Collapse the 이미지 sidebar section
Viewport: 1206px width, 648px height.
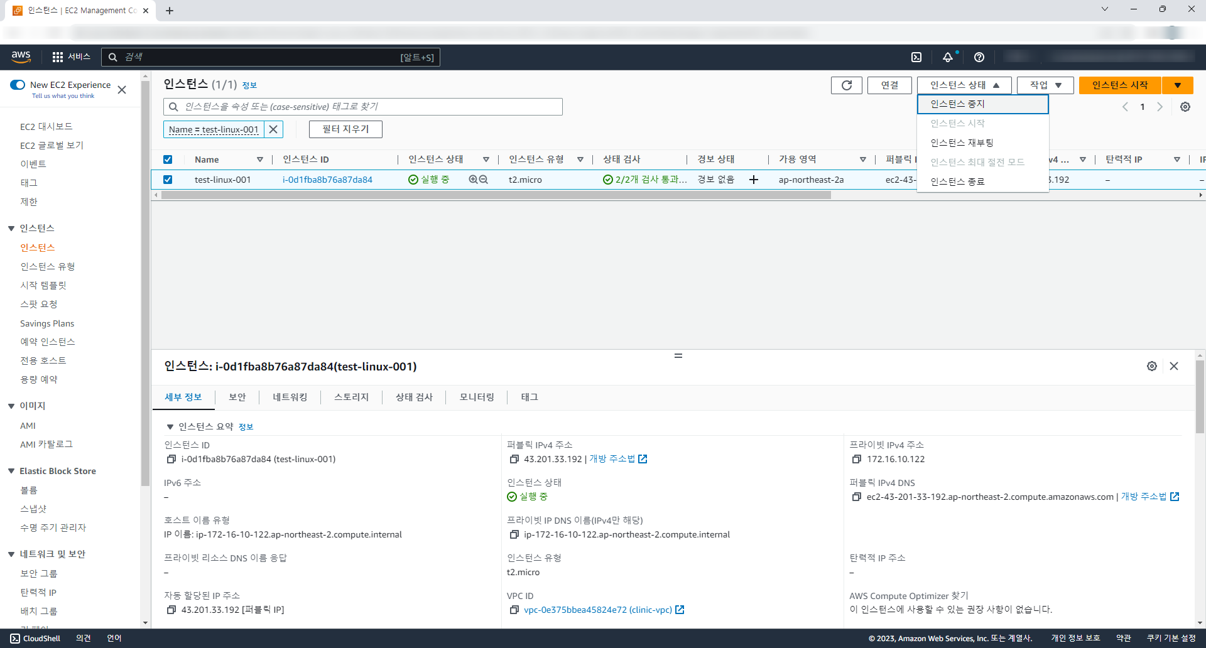coord(11,406)
